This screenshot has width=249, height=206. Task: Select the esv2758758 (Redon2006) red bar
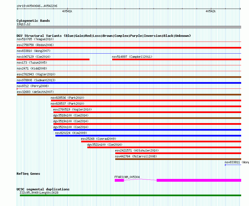tap(129, 48)
